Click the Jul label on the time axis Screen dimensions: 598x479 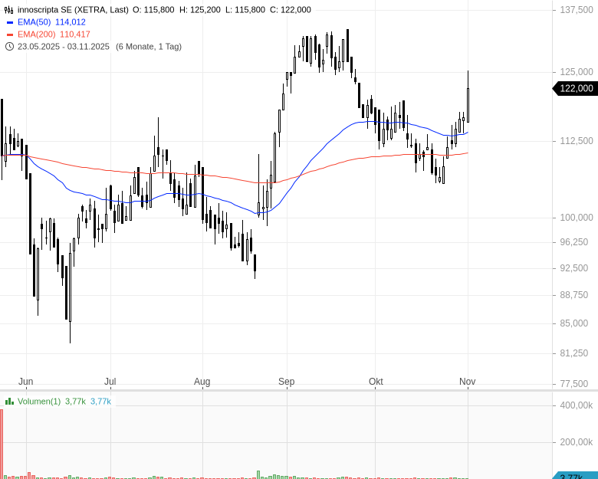tap(110, 381)
